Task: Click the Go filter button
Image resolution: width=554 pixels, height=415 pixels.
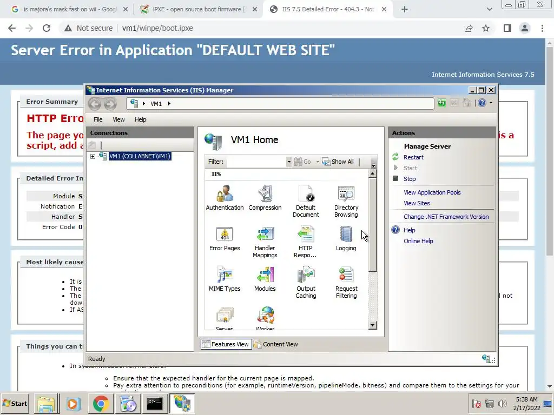Action: pyautogui.click(x=302, y=162)
